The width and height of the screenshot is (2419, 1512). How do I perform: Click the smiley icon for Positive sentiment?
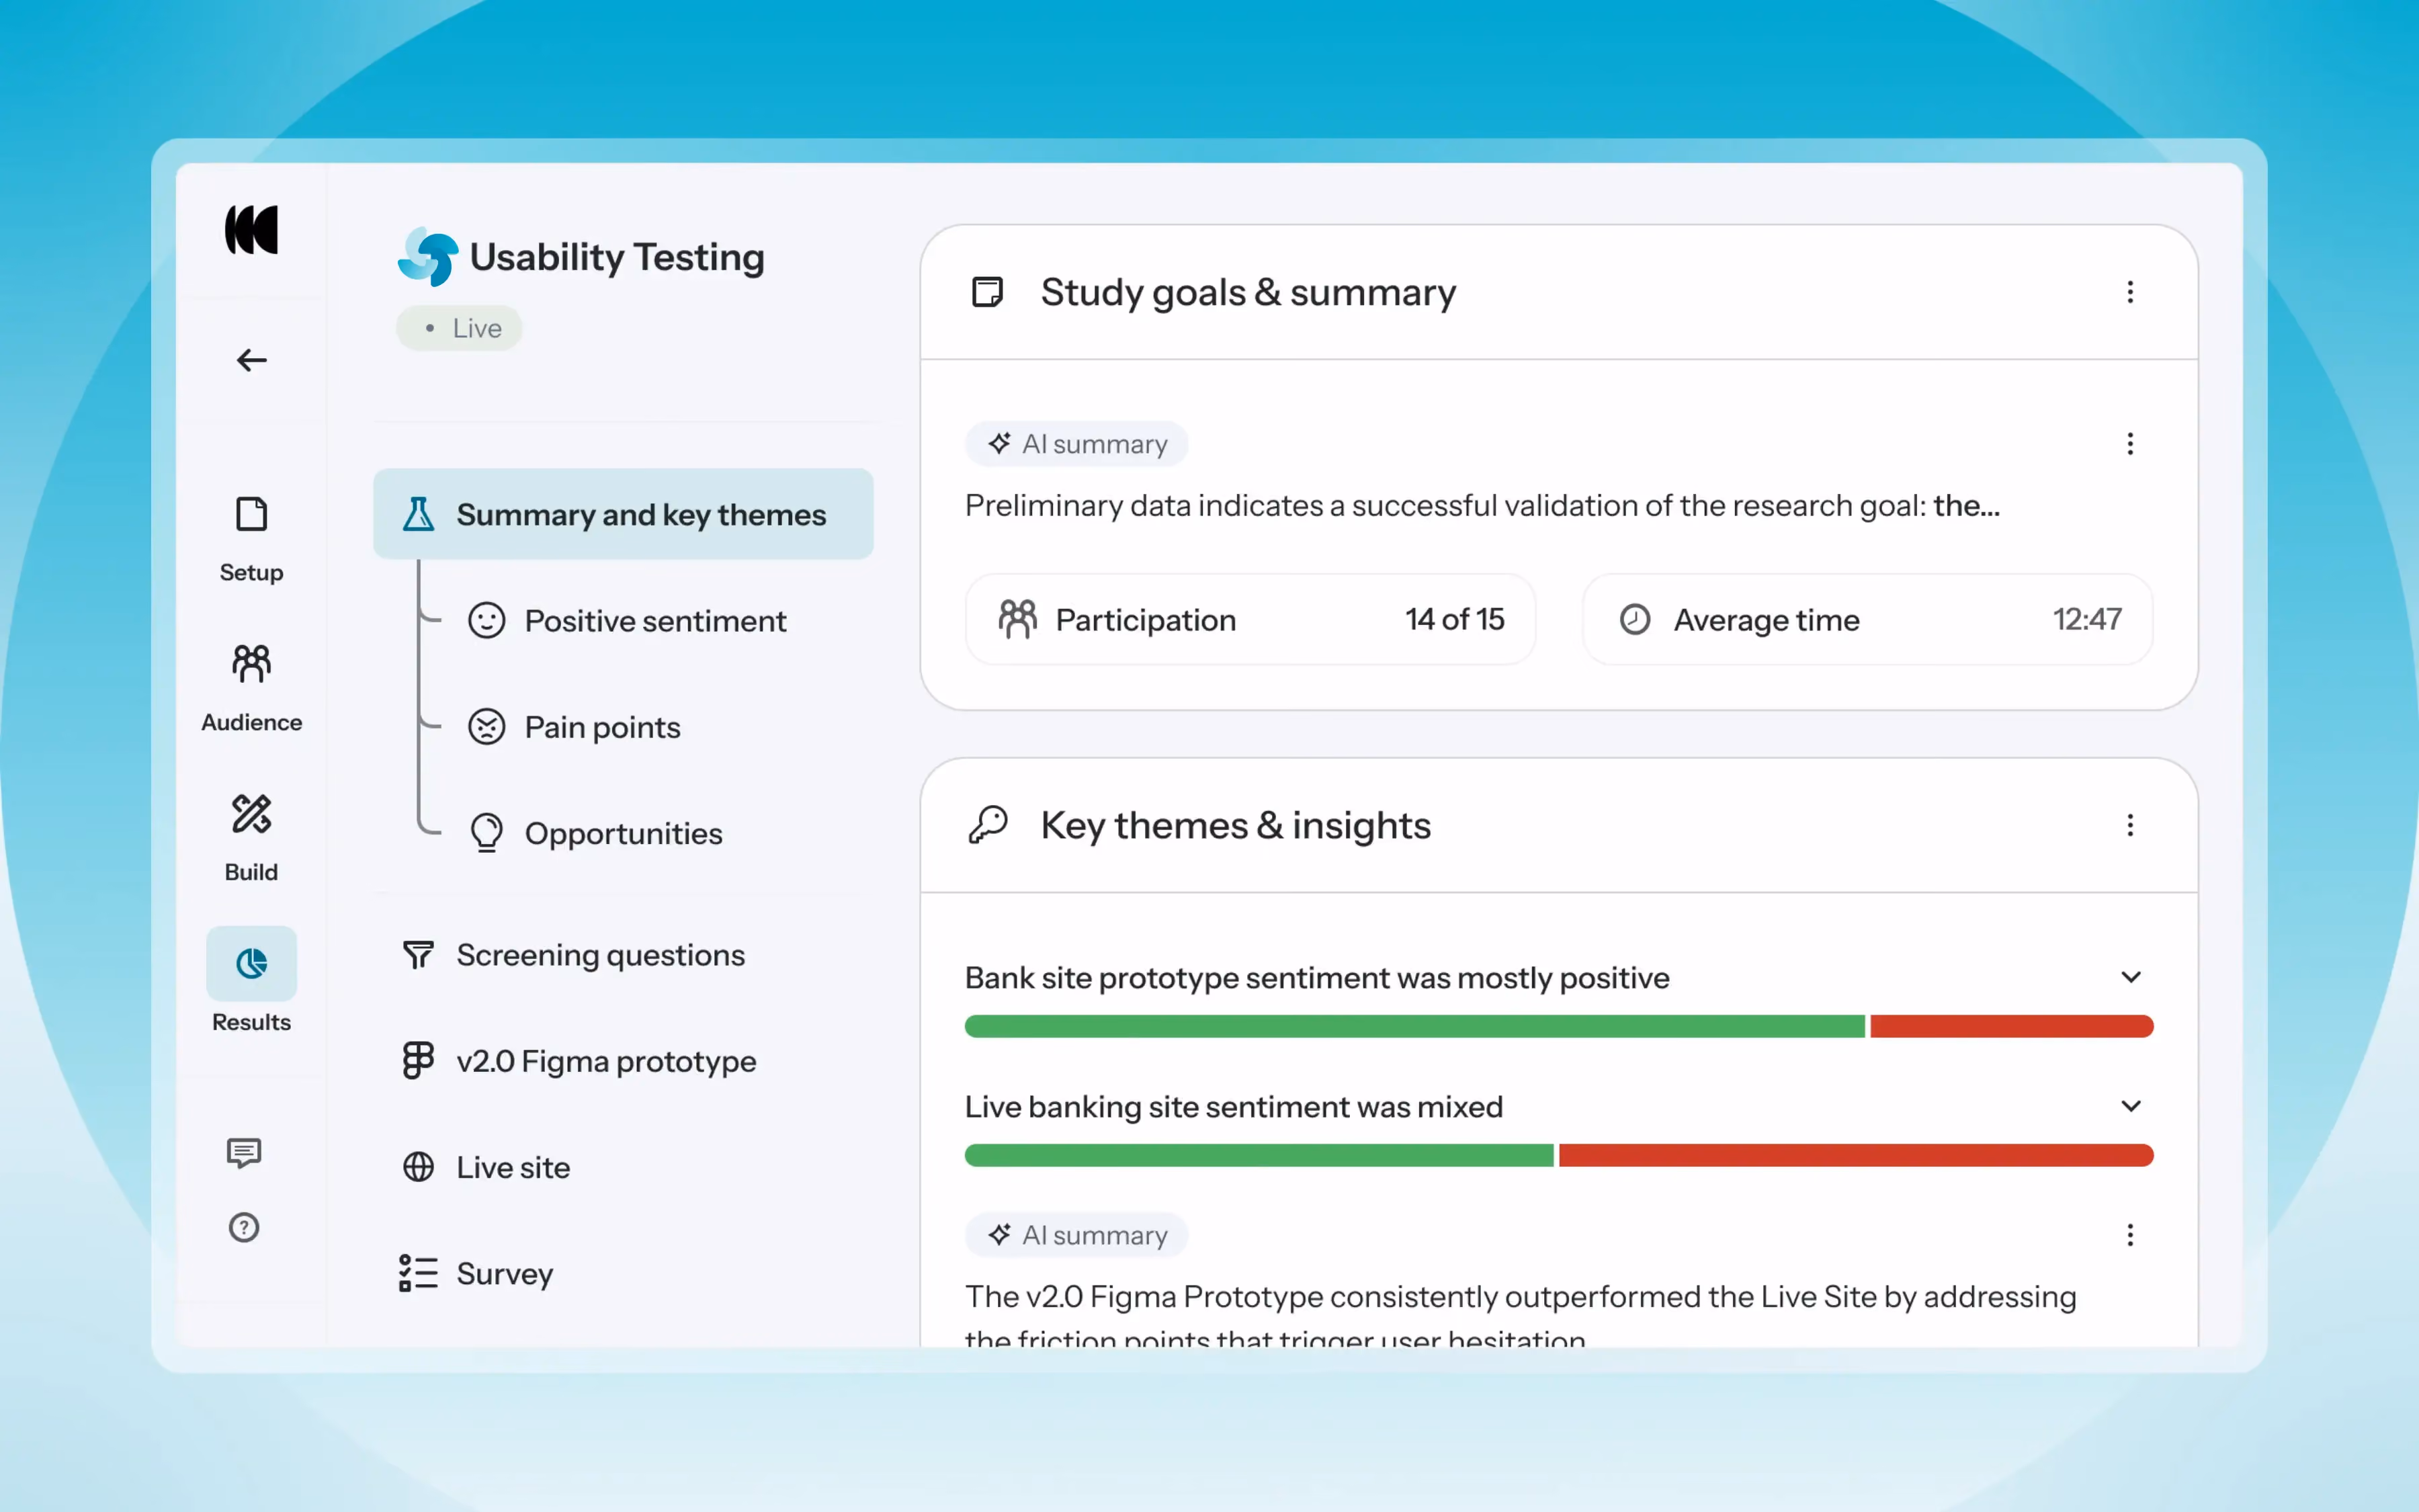click(486, 621)
